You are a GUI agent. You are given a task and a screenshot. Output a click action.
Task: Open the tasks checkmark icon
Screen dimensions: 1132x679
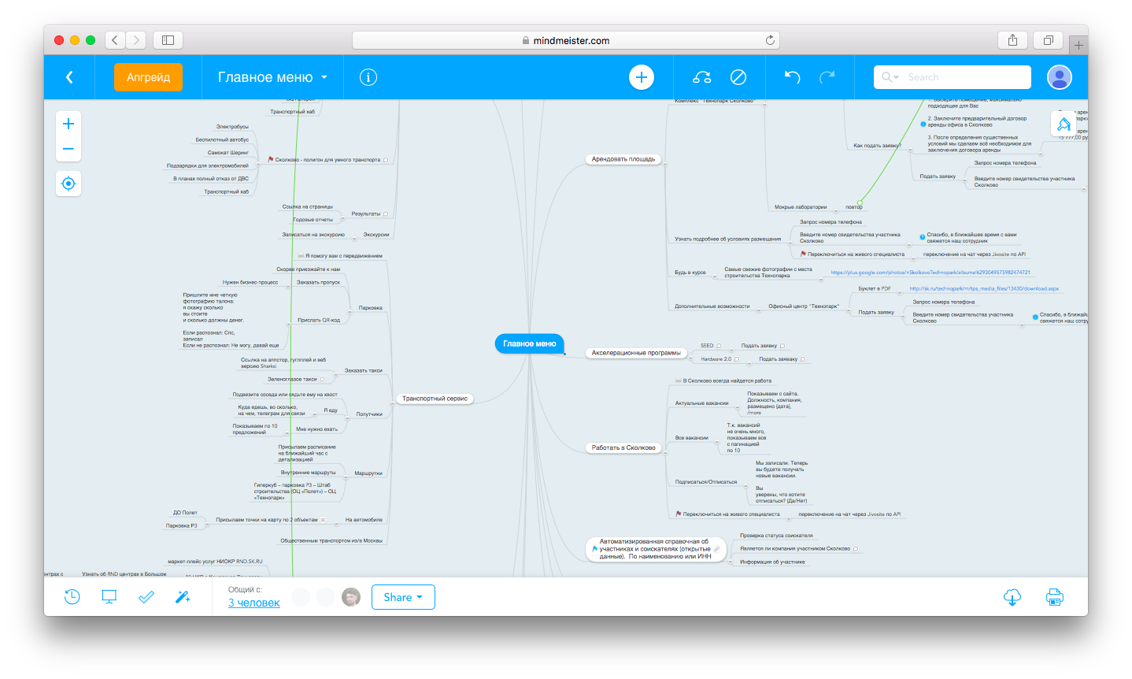(146, 597)
